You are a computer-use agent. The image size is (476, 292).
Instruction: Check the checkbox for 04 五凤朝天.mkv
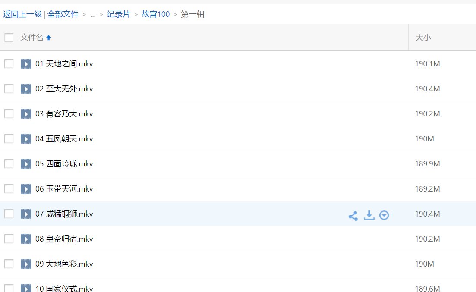(x=9, y=138)
